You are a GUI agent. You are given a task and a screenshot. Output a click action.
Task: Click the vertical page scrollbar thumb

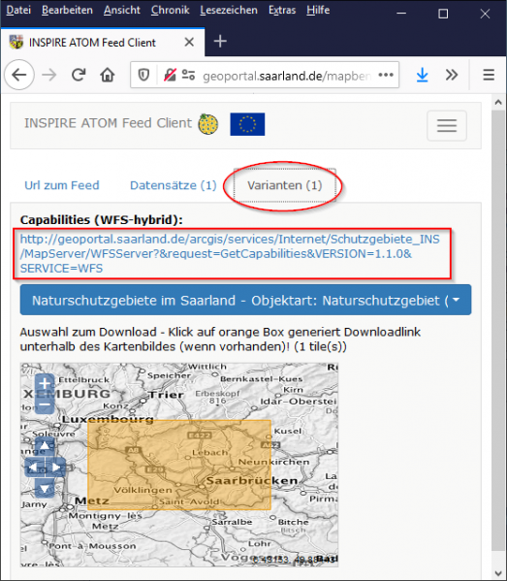click(x=498, y=330)
